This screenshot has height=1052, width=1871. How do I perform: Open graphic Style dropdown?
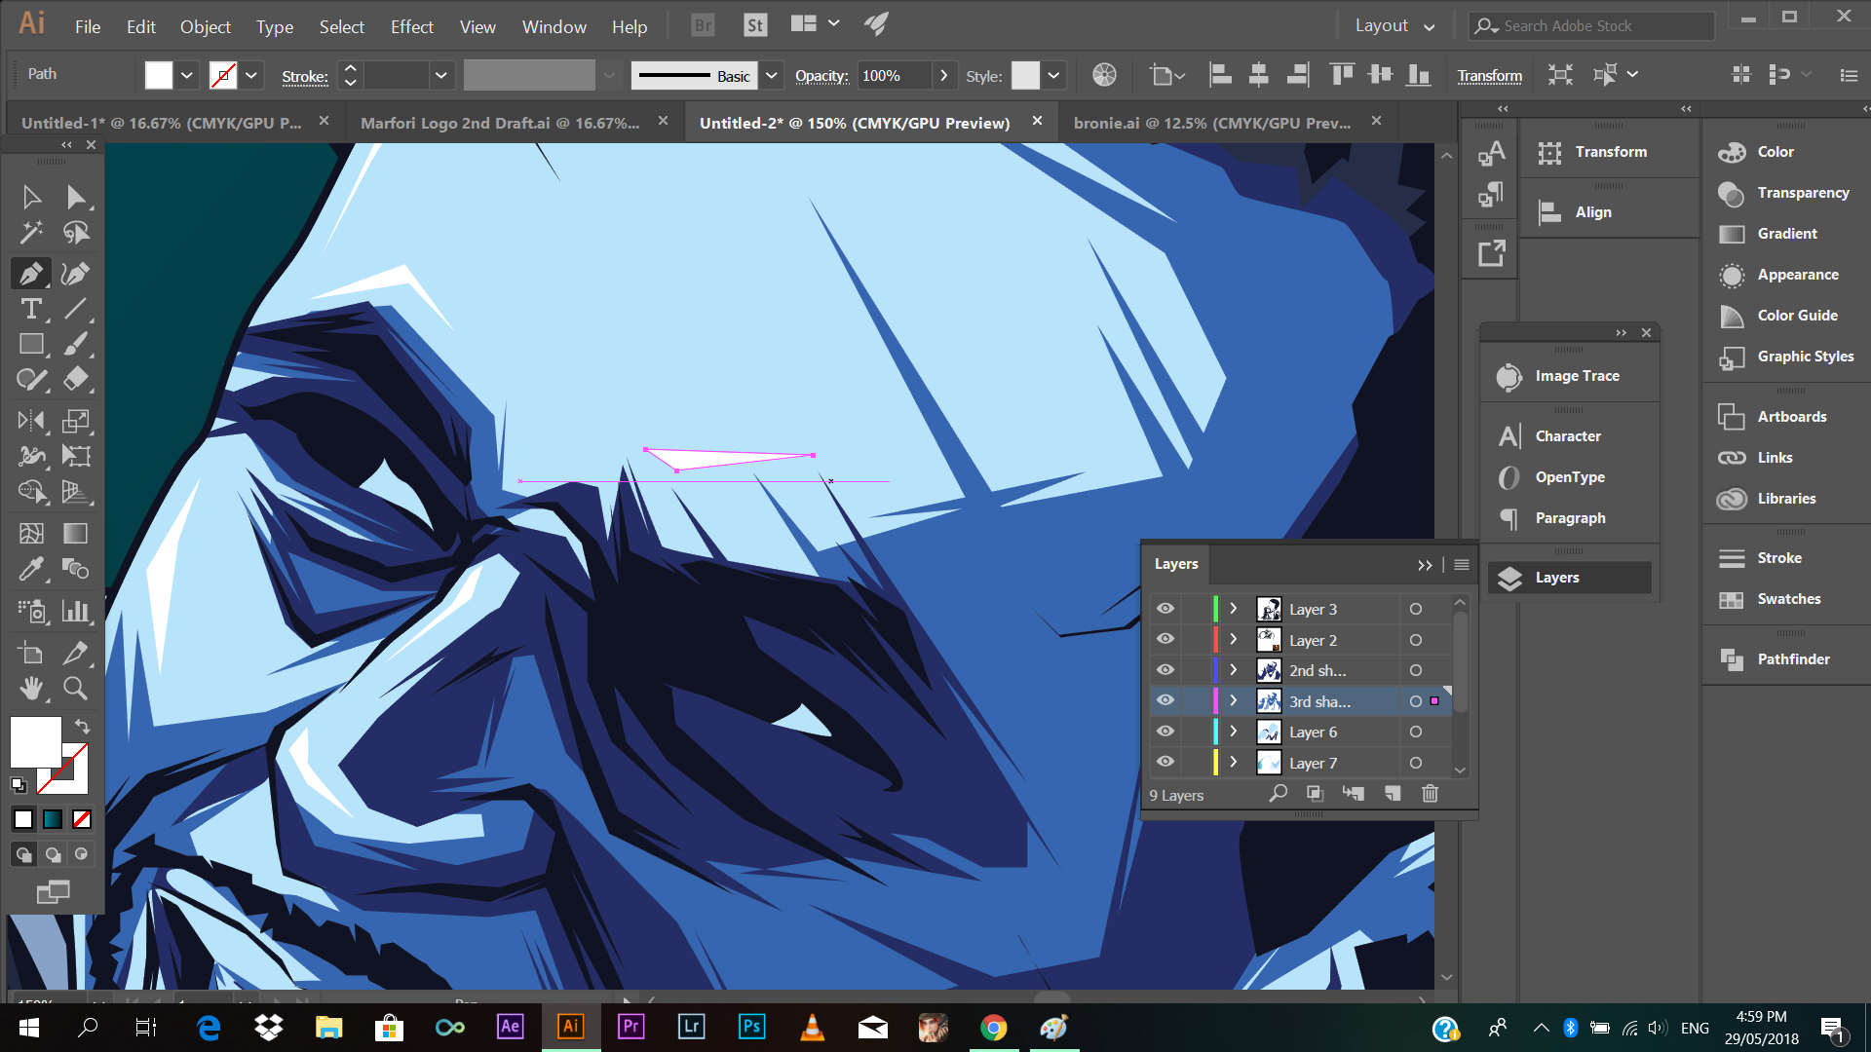[x=1053, y=75]
